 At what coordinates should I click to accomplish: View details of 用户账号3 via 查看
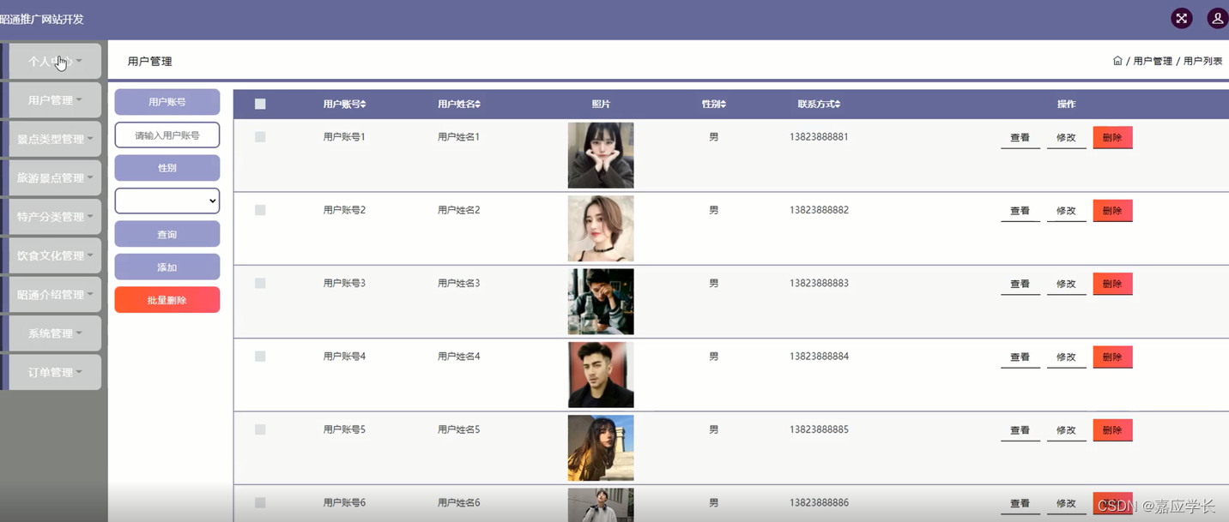[x=1020, y=284]
